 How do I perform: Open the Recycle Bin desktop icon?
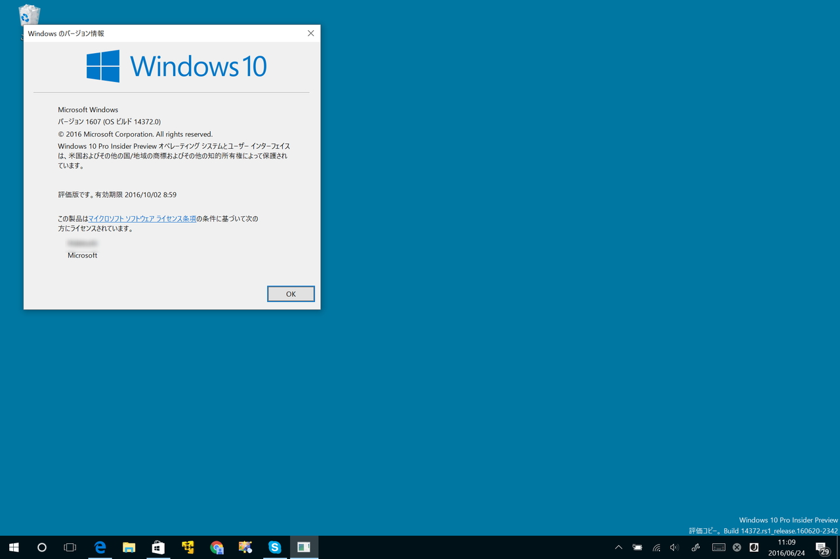click(x=29, y=16)
